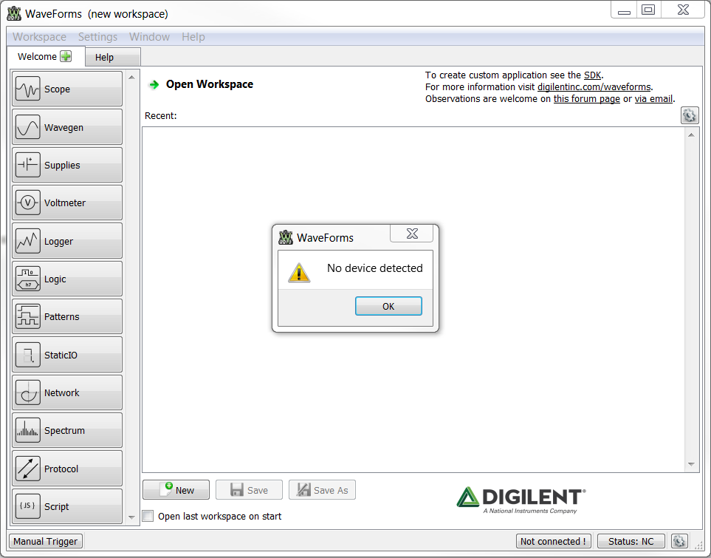Click OK in the No device dialog
The width and height of the screenshot is (711, 558).
[x=388, y=306]
